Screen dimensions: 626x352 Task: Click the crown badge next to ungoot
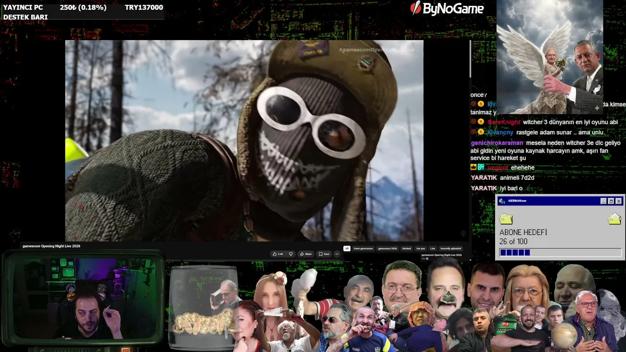click(x=473, y=167)
